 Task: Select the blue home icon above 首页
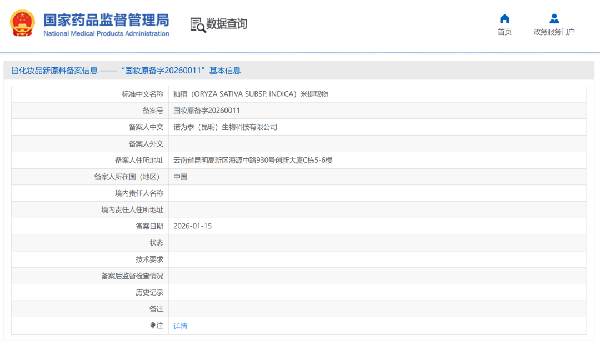pos(504,18)
